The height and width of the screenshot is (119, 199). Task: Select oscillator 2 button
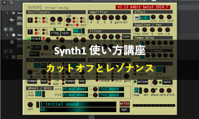[30, 32]
